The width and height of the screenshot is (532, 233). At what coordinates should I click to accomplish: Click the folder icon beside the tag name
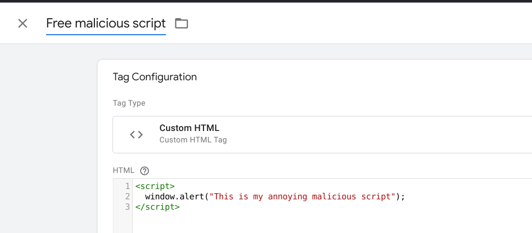pos(181,23)
